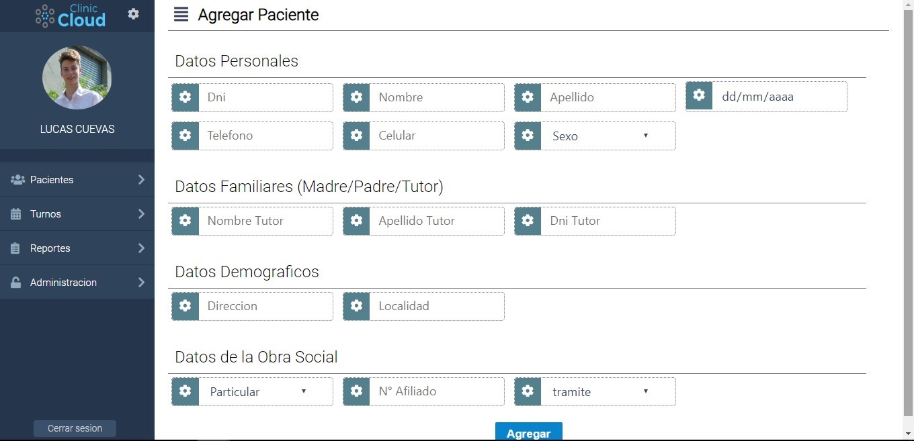Expand the Reportes sidebar menu
This screenshot has height=441, width=914.
click(77, 248)
